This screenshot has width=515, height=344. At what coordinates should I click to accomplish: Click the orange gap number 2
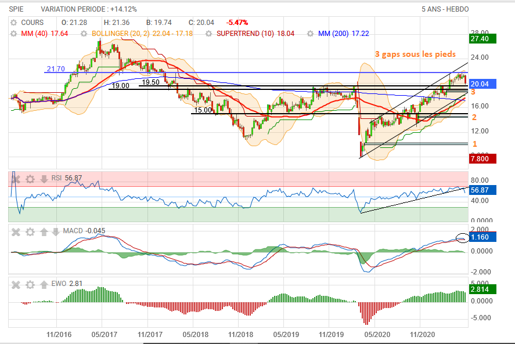[474, 117]
